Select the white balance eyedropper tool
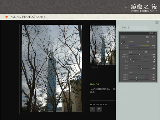Image resolution: width=160 pixels, height=120 pixels. pyautogui.click(x=123, y=42)
